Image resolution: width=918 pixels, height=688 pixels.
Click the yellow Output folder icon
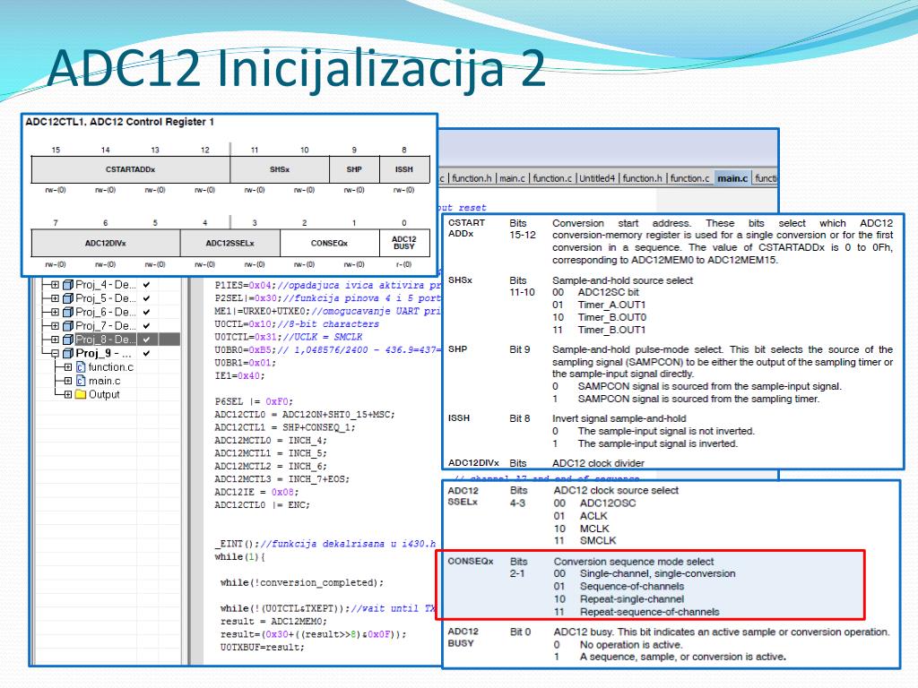tap(81, 394)
